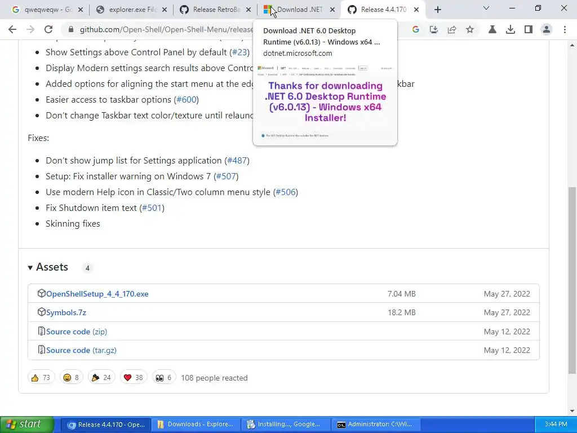Click the scrollbar up arrow
Viewport: 577px width, 433px height.
click(x=572, y=45)
